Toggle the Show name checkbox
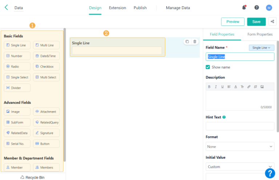 pyautogui.click(x=208, y=67)
